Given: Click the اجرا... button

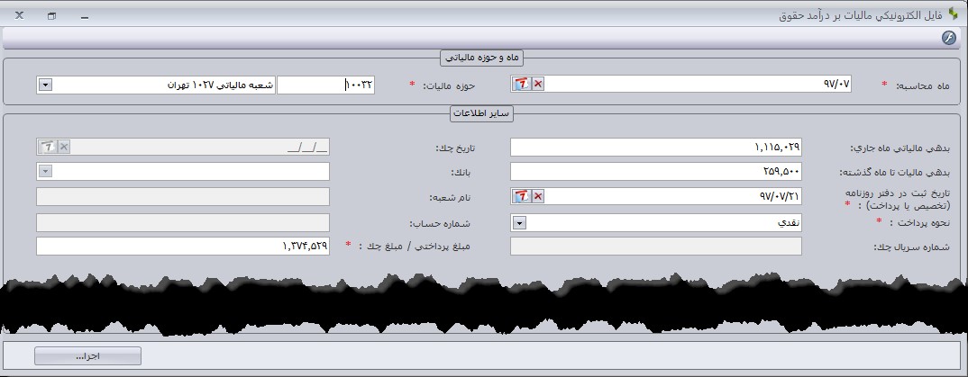Looking at the screenshot, I should point(87,356).
